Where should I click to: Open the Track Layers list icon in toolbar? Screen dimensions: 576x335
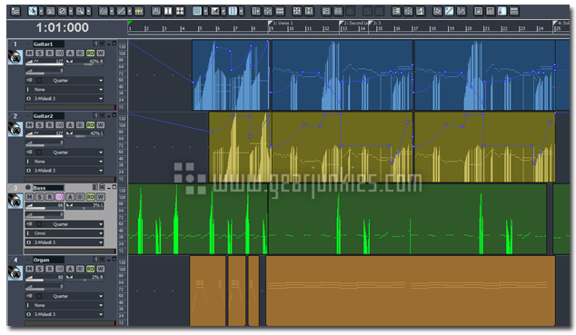[396, 11]
